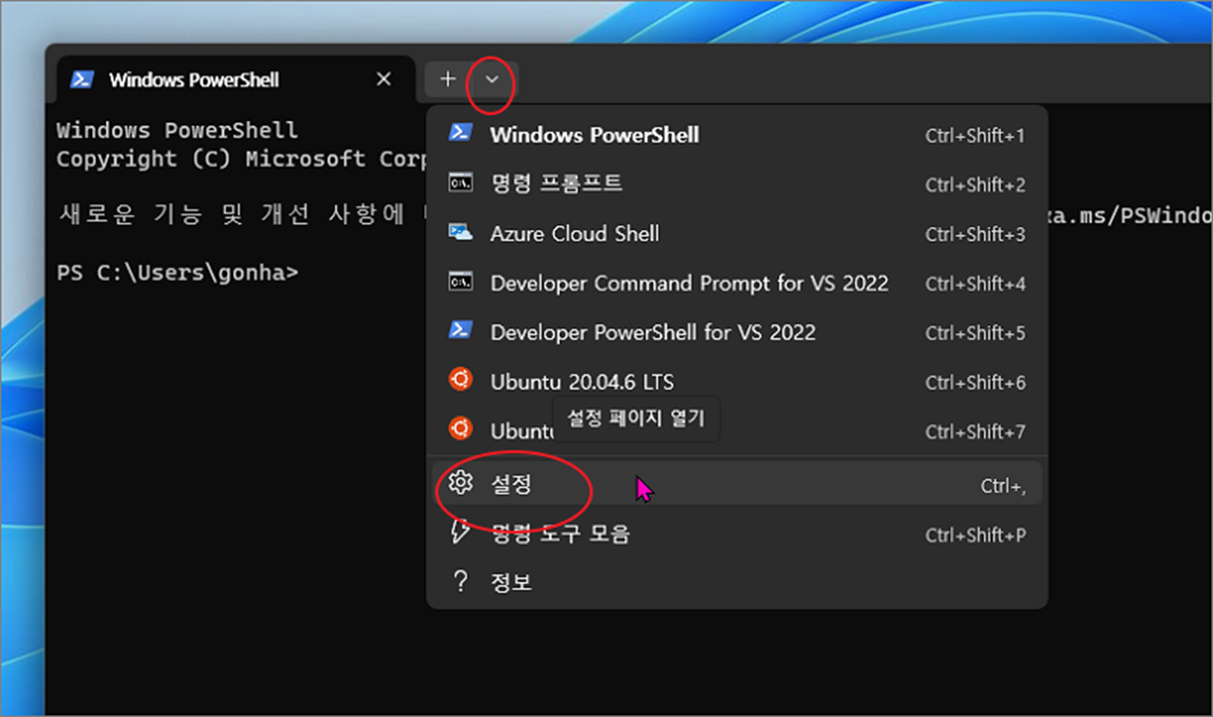
Task: Click the Ctrl+Shift+7 shortcut text
Action: (x=975, y=432)
